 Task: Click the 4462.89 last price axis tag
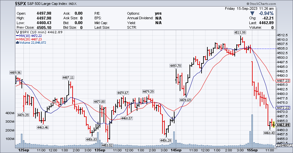pyautogui.click(x=283, y=125)
